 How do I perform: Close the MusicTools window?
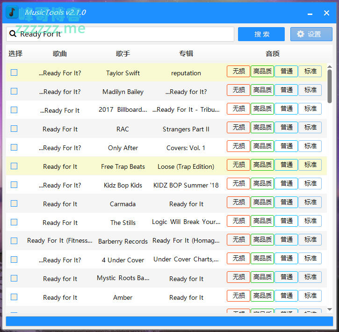(326, 13)
